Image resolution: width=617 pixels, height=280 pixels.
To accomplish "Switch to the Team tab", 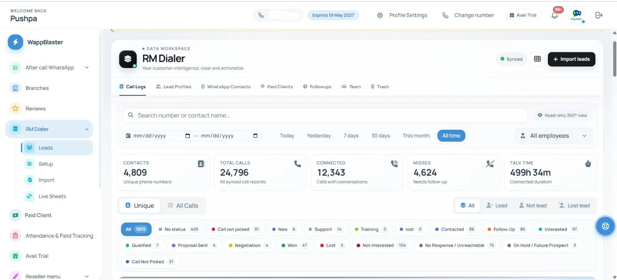I will click(x=351, y=87).
